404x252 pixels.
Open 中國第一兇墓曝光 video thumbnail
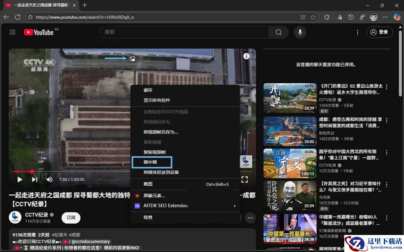pos(290,229)
